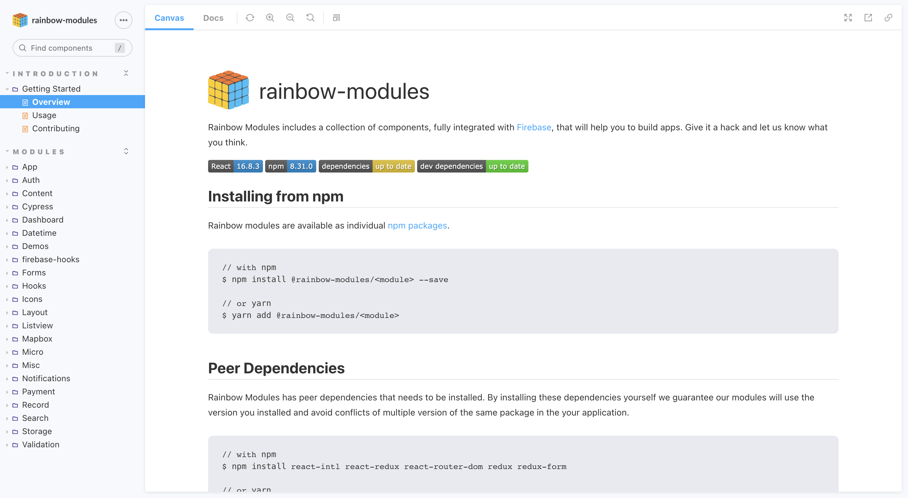The height and width of the screenshot is (498, 908).
Task: Click the reset zoom icon
Action: 310,18
